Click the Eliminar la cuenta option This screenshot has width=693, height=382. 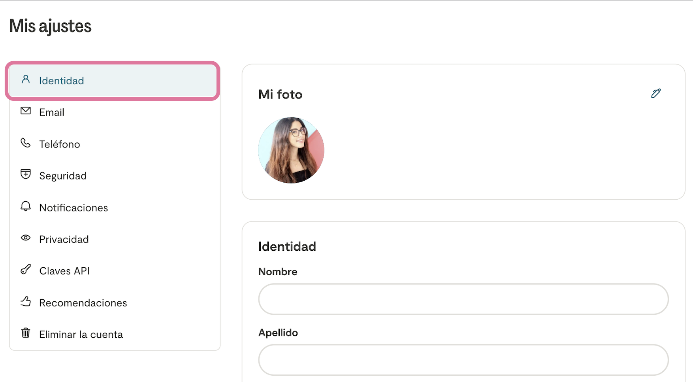[x=81, y=335]
